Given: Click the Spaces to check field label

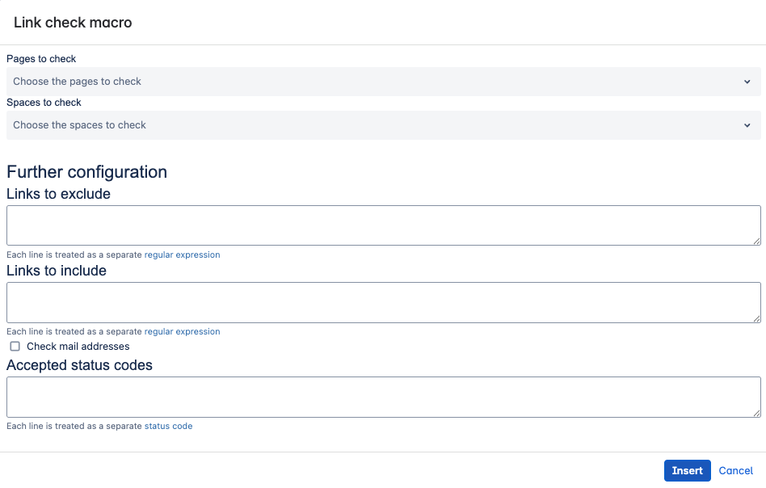Looking at the screenshot, I should tap(44, 103).
